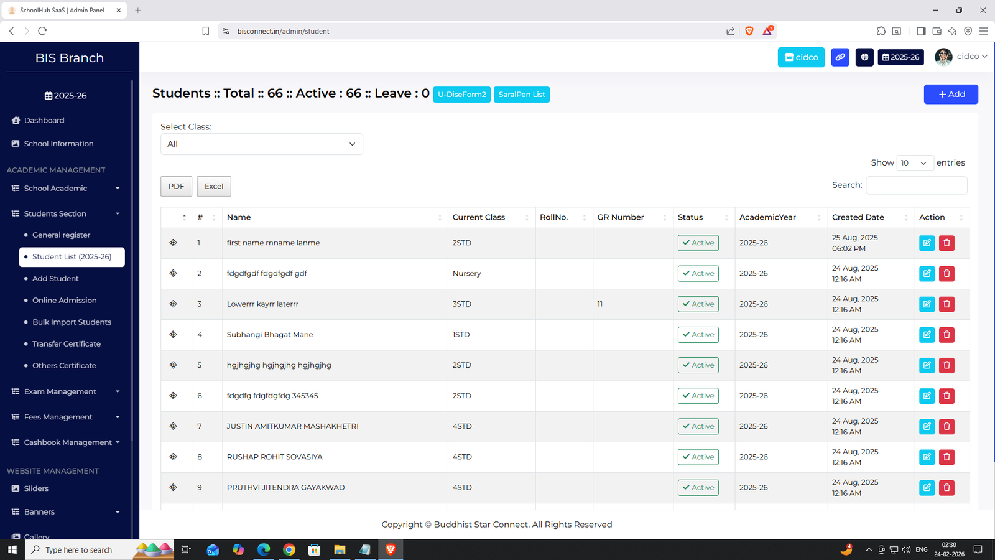The width and height of the screenshot is (995, 560).
Task: Open the Select Class dropdown
Action: pyautogui.click(x=261, y=144)
